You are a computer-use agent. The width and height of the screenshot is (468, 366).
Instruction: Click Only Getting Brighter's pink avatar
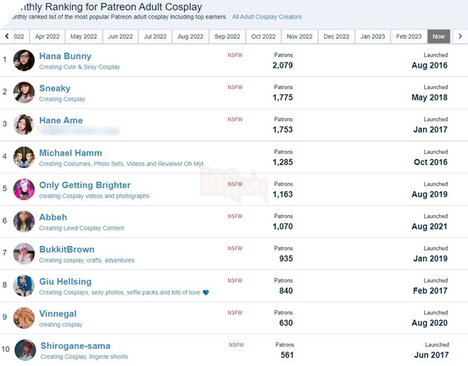(x=24, y=189)
